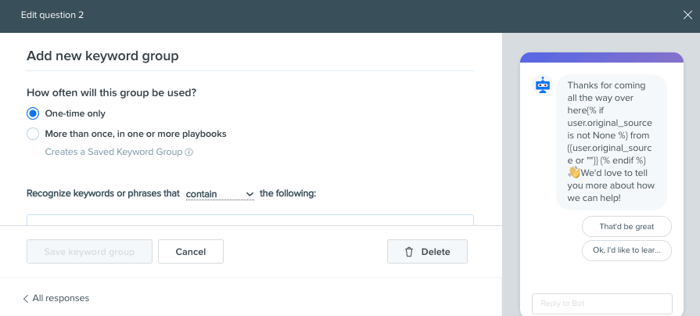Screen dimensions: 700x316
Task: Click the How often will this group question
Action: click(x=112, y=93)
